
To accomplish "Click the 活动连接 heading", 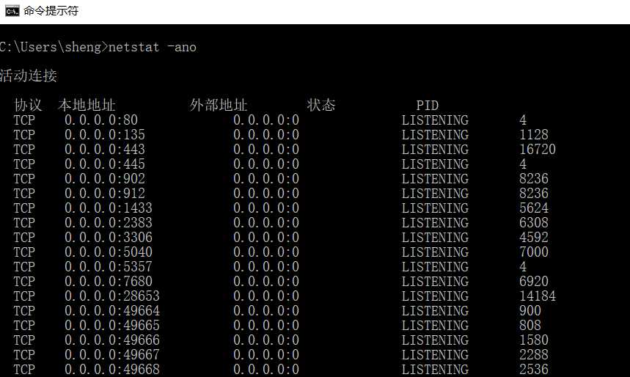I will pyautogui.click(x=29, y=76).
